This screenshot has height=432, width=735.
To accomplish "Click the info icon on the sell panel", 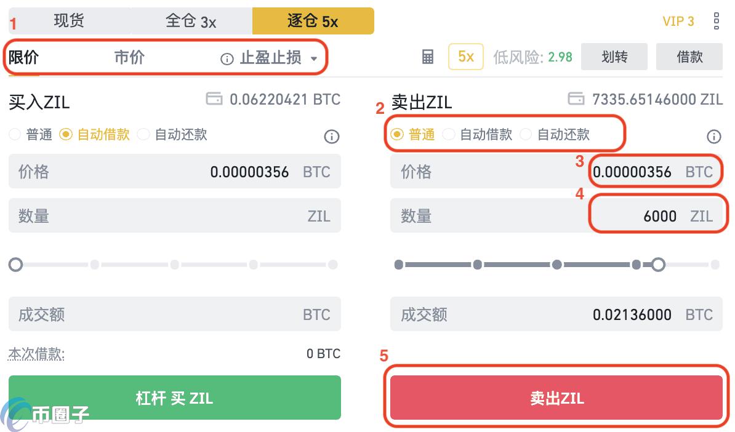I will (x=714, y=137).
